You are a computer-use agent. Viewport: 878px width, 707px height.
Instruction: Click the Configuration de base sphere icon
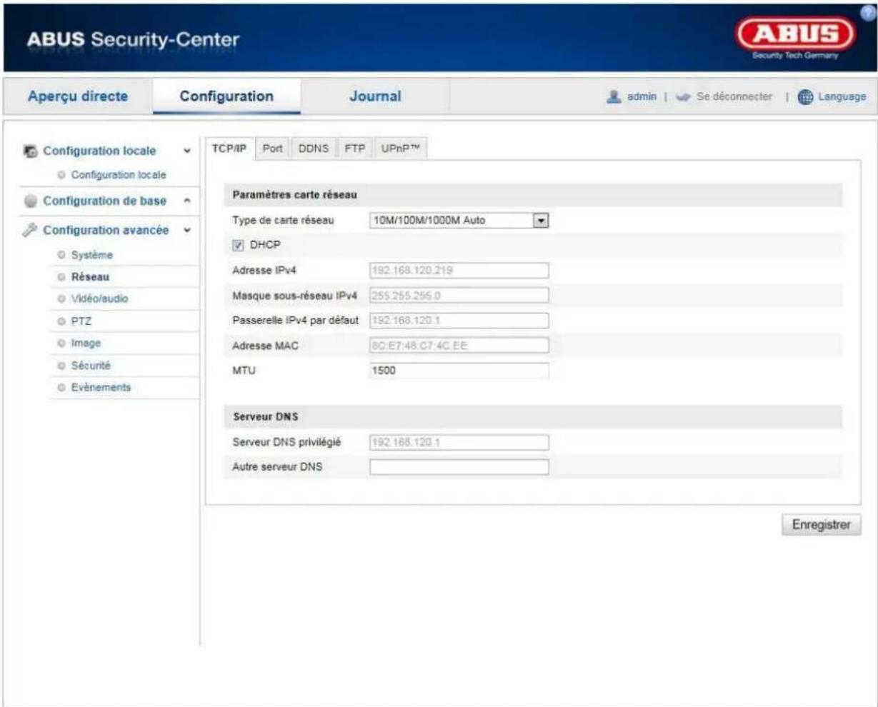pos(31,201)
